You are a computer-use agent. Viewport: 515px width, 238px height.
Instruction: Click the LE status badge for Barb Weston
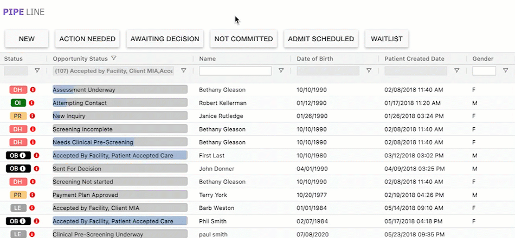pos(18,208)
